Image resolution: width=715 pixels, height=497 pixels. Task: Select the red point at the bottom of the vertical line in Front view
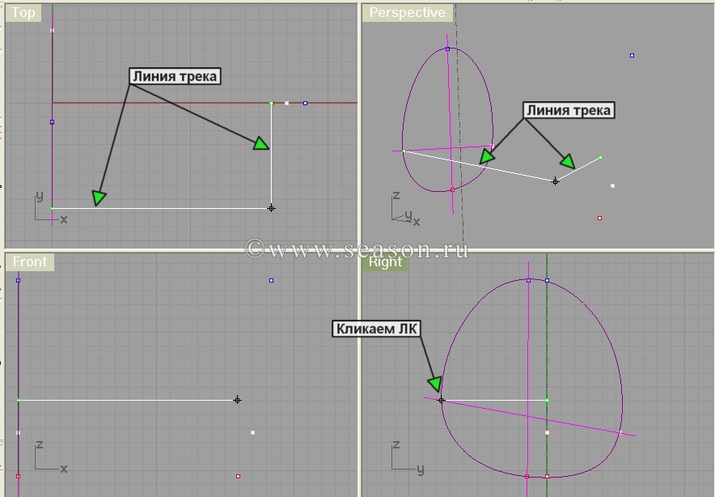[x=19, y=477]
